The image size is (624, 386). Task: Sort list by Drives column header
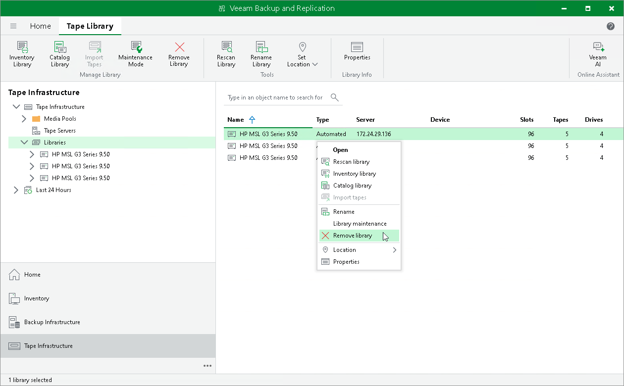coord(594,120)
